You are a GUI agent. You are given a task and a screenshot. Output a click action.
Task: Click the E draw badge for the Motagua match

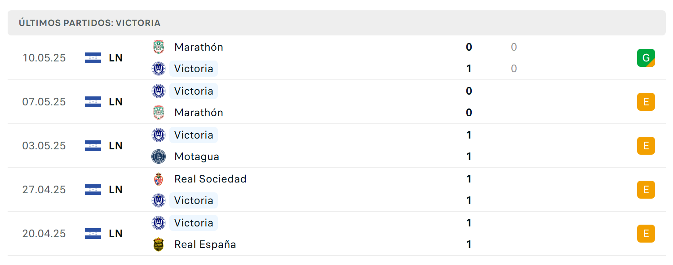(646, 146)
